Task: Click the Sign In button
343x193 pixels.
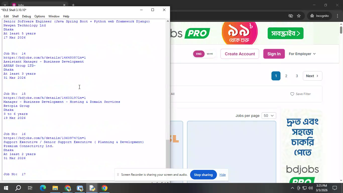Action: 274,54
